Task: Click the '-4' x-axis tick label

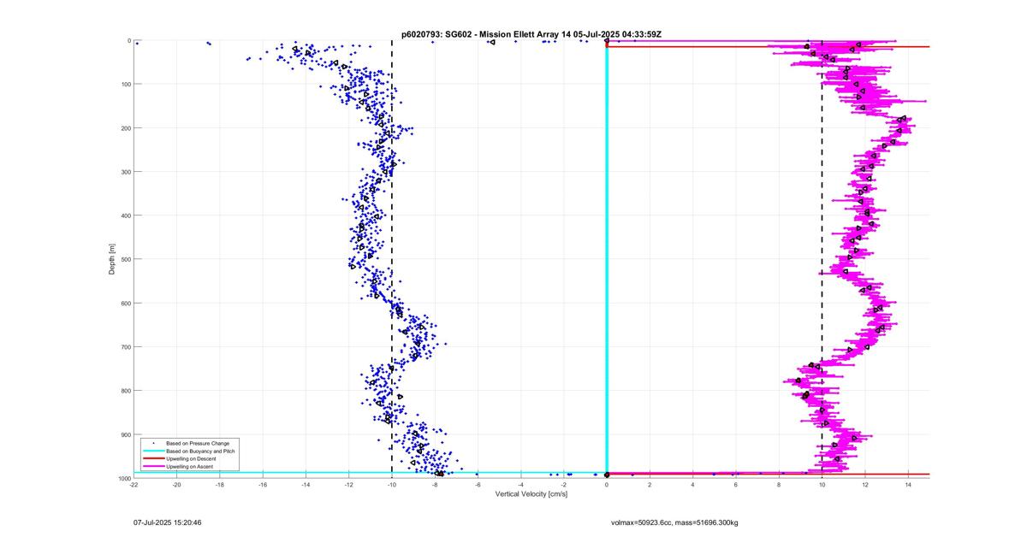Action: [x=520, y=485]
